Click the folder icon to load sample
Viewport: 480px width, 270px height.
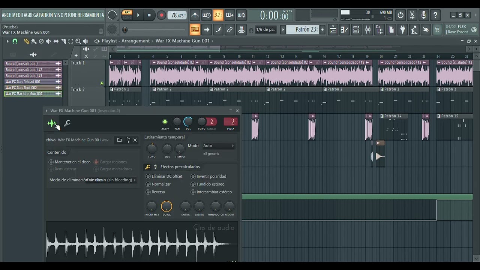119,140
